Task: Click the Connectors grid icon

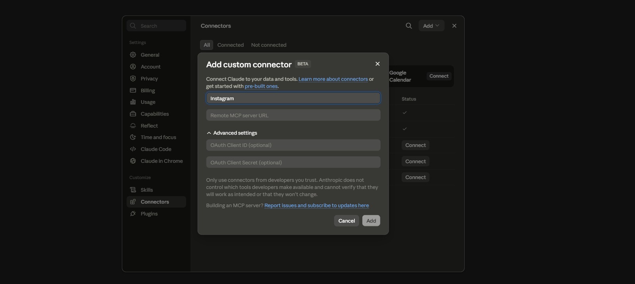Action: click(133, 202)
